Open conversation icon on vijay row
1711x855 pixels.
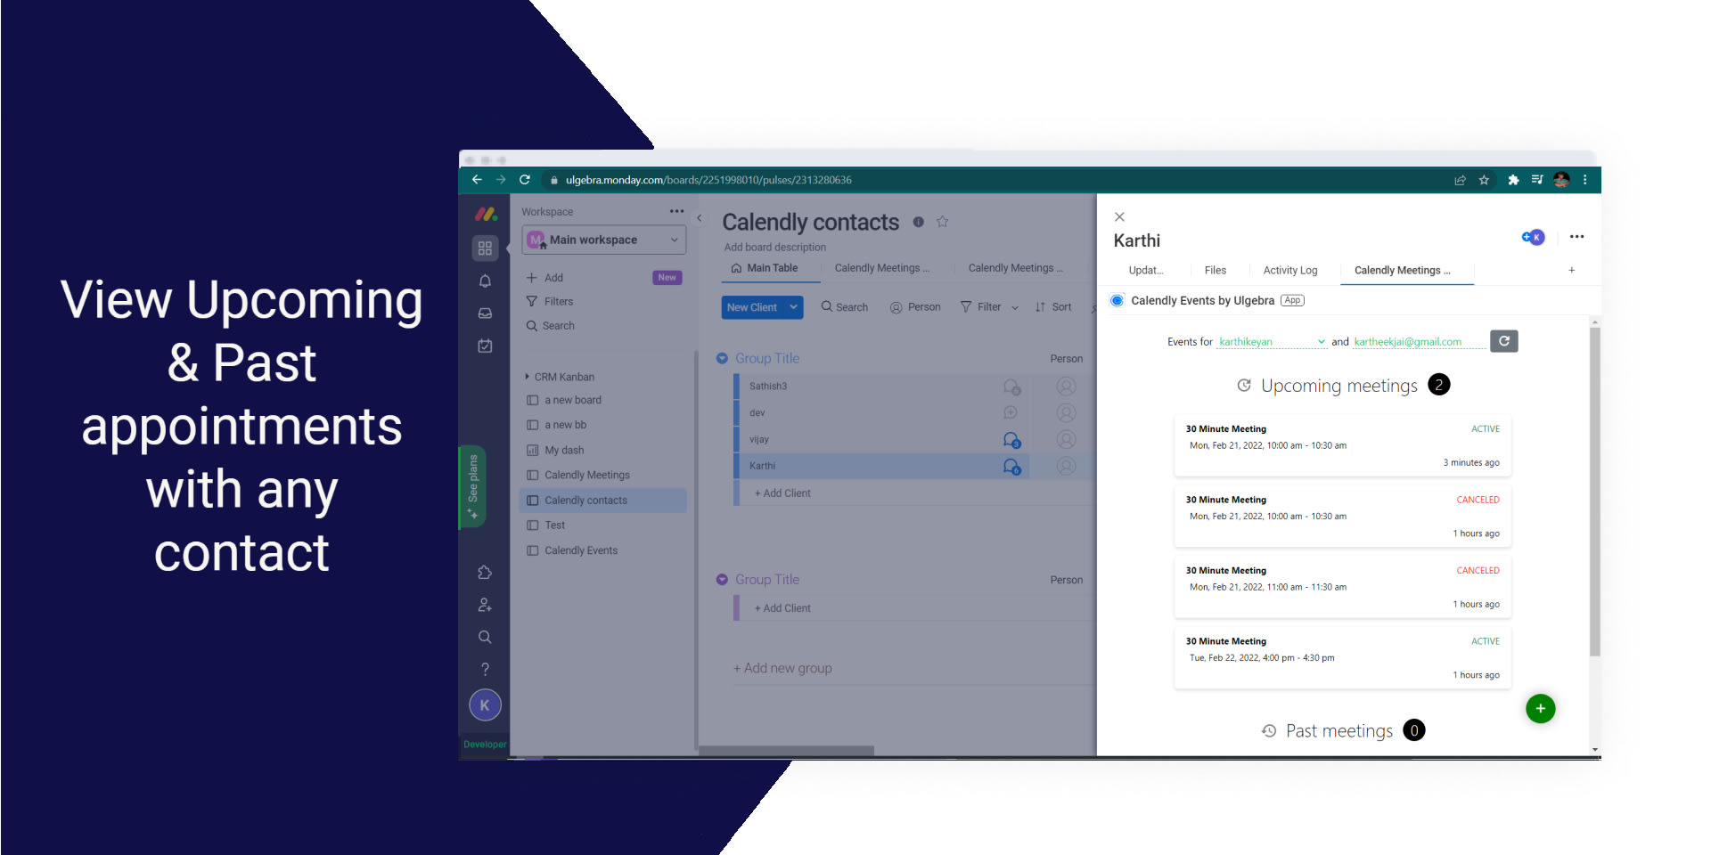[1011, 440]
